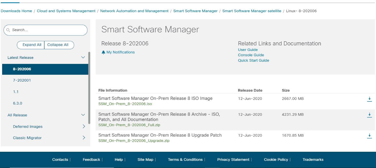
Task: Click the SSM_On-Prem_8-202006.iso file name
Action: [125, 104]
